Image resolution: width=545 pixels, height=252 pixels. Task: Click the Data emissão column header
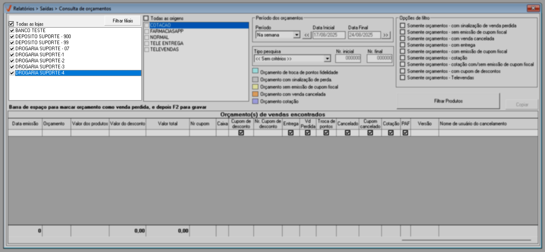[x=25, y=124]
